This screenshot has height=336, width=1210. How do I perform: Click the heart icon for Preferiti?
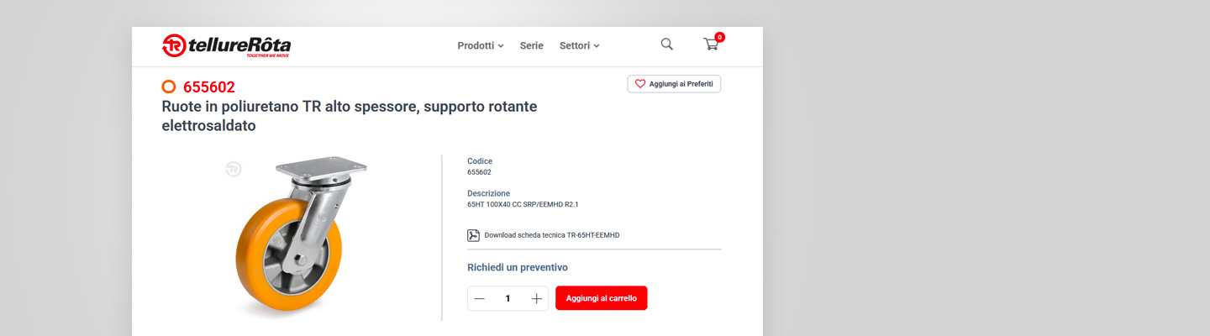tap(640, 84)
